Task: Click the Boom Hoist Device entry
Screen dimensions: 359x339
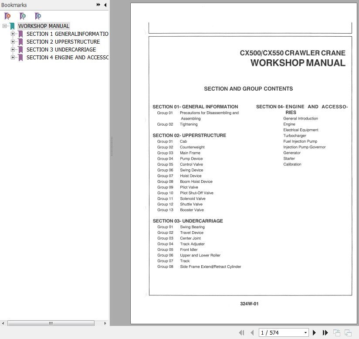Action: click(x=196, y=181)
